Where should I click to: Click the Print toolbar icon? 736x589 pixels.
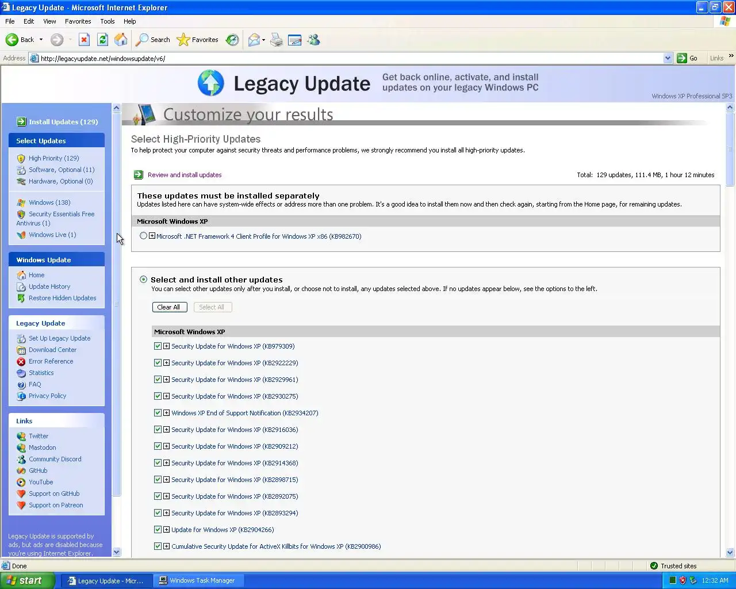point(277,40)
